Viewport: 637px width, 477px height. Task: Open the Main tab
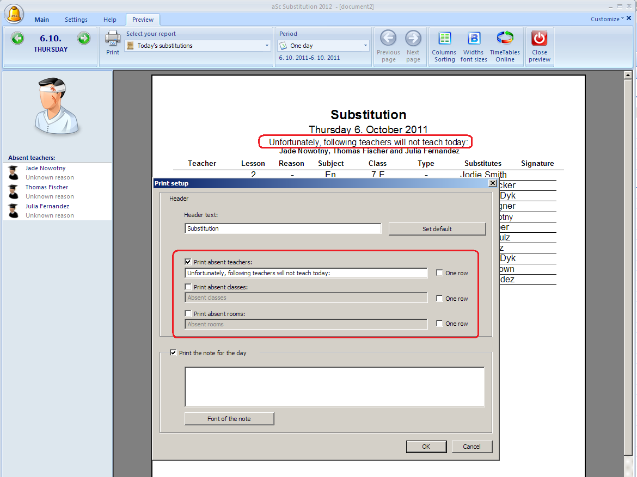click(x=41, y=20)
